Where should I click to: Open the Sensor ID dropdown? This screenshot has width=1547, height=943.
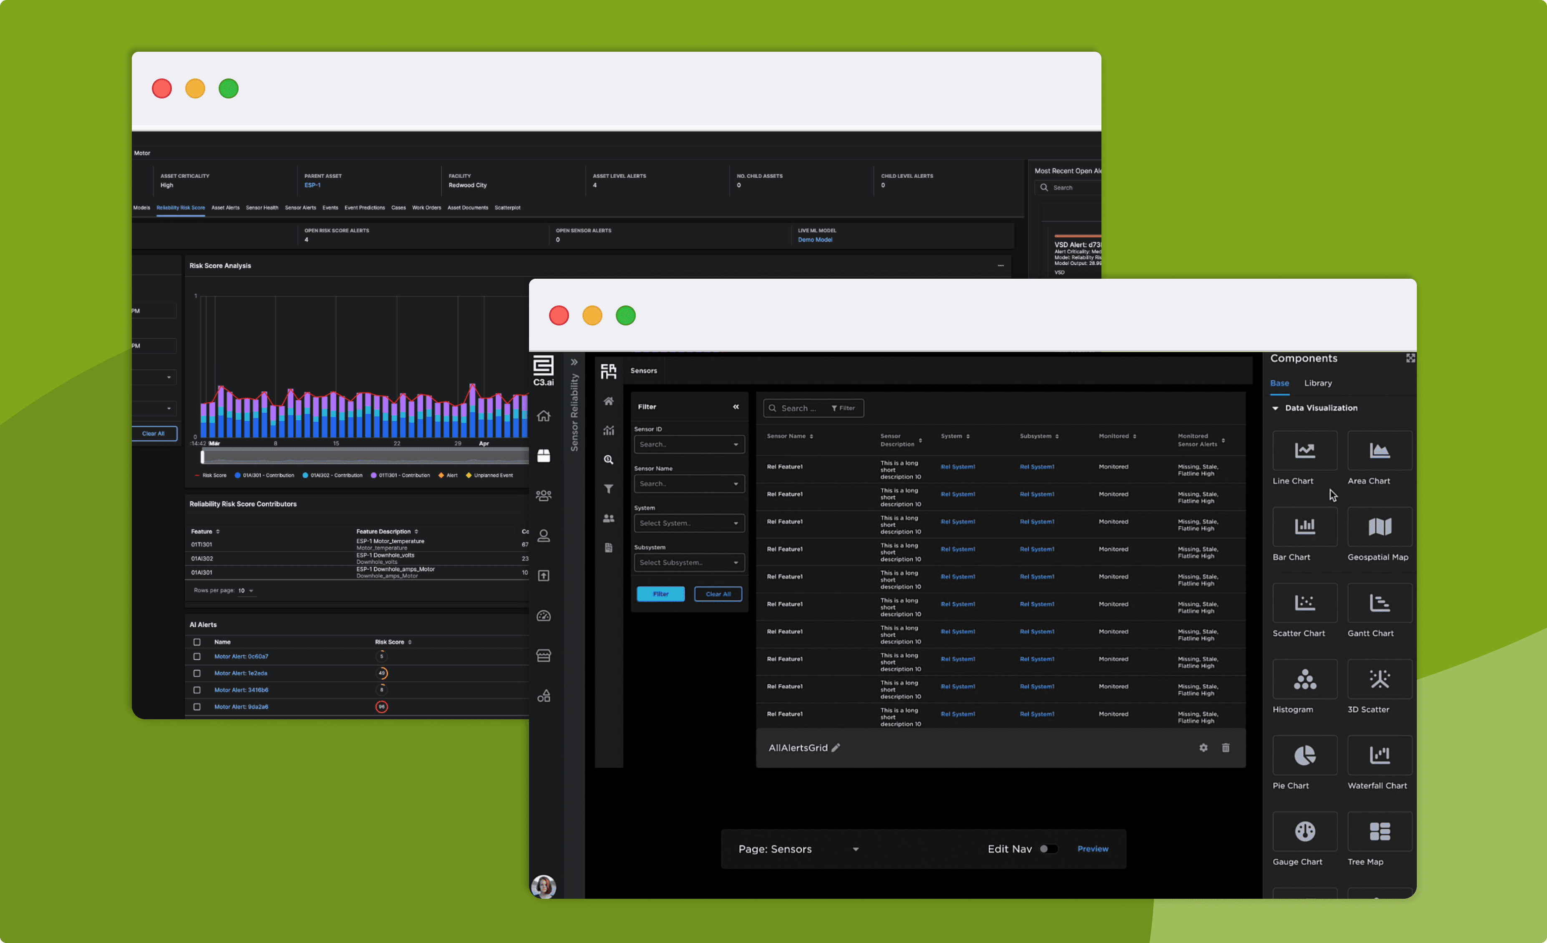689,444
